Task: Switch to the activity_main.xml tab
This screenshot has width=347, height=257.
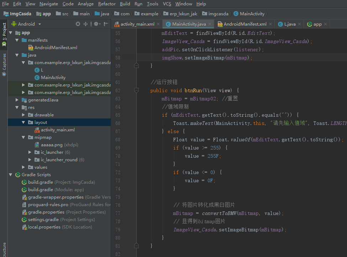Action: 137,24
